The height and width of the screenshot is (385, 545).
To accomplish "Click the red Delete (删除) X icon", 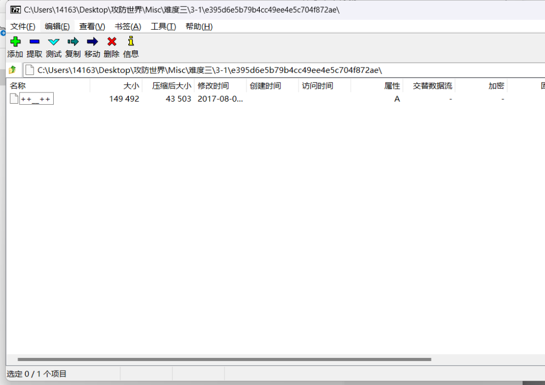I will point(112,41).
